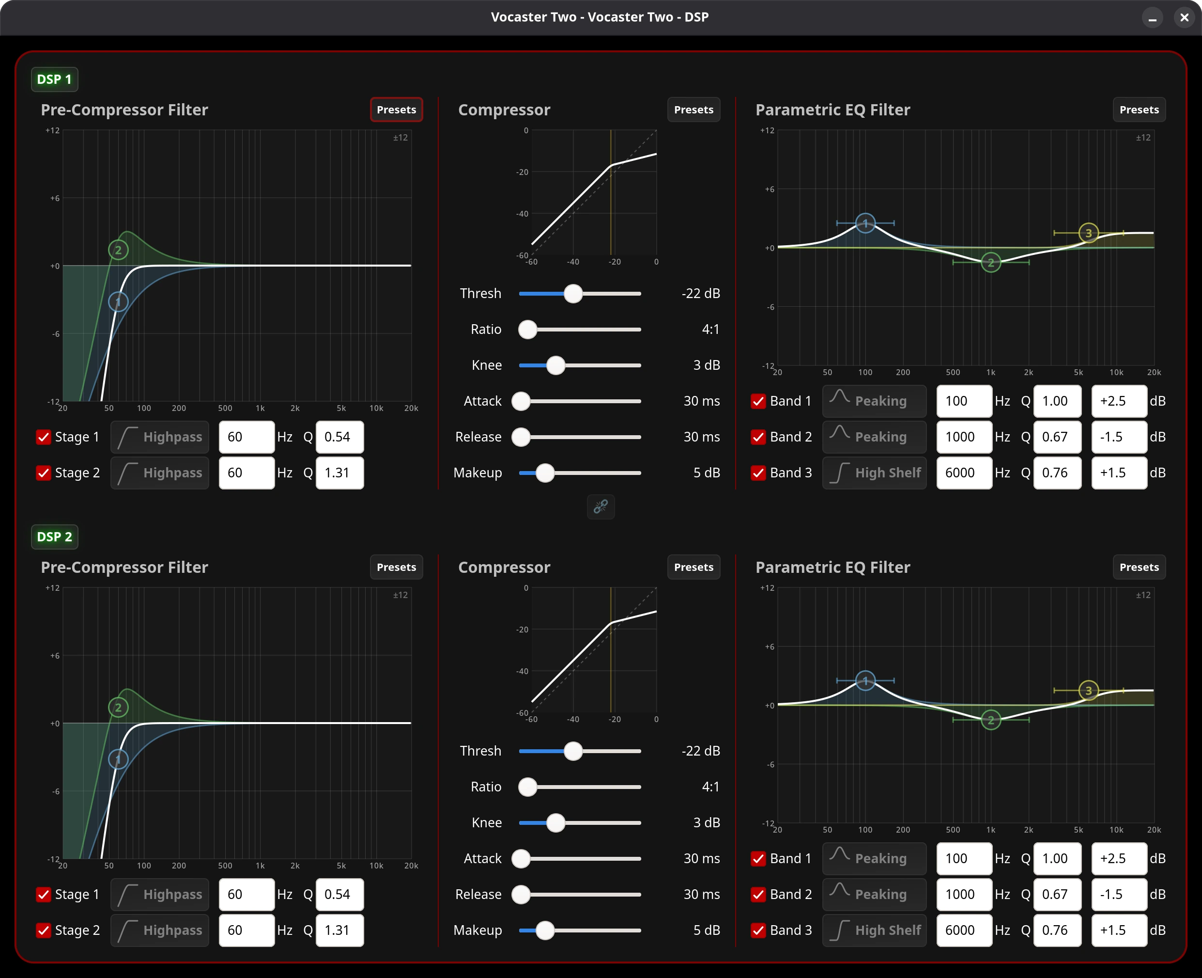Click the DSP 2 Ratio slider handle
The width and height of the screenshot is (1202, 978).
[x=527, y=787]
